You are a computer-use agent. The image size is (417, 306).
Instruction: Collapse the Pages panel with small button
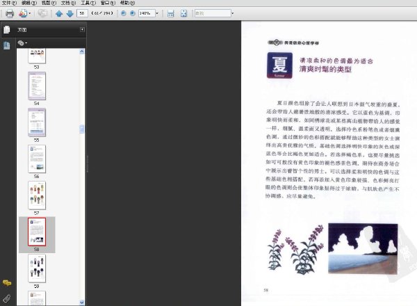(82, 29)
